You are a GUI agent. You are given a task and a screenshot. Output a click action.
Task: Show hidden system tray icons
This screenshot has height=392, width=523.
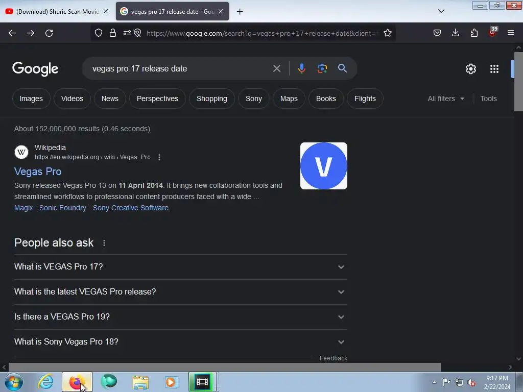434,382
